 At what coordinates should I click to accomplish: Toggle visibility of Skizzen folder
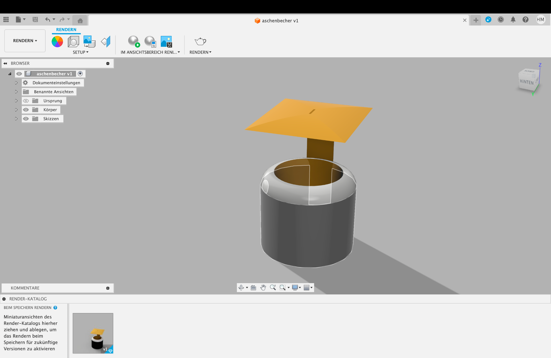(x=25, y=119)
